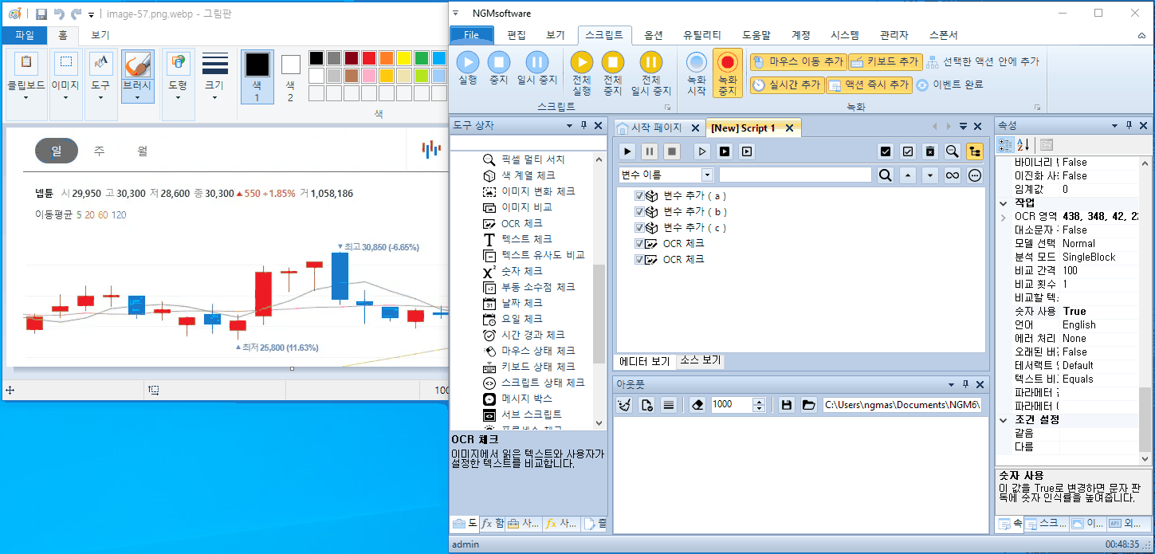The image size is (1155, 554).
Task: Click 키보드 추가 button
Action: pos(885,61)
